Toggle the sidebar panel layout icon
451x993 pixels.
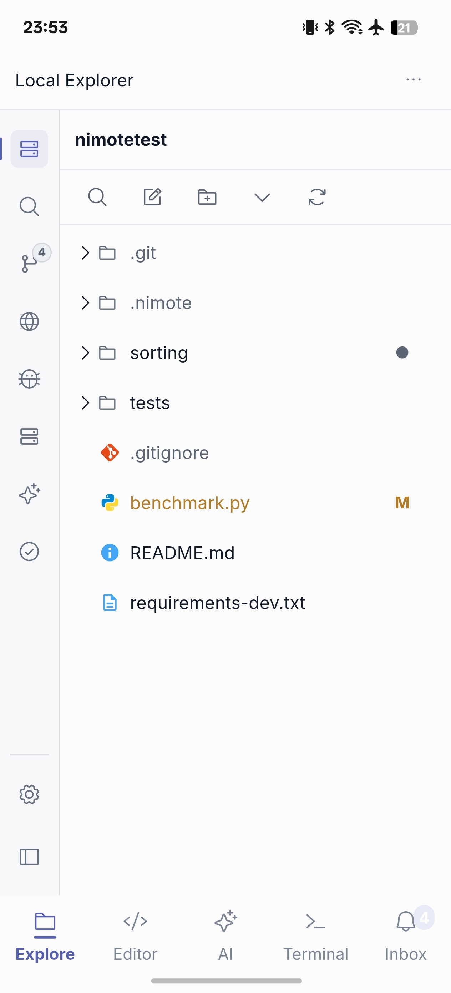29,857
